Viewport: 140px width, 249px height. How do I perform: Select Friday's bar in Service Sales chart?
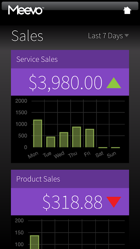(90, 138)
